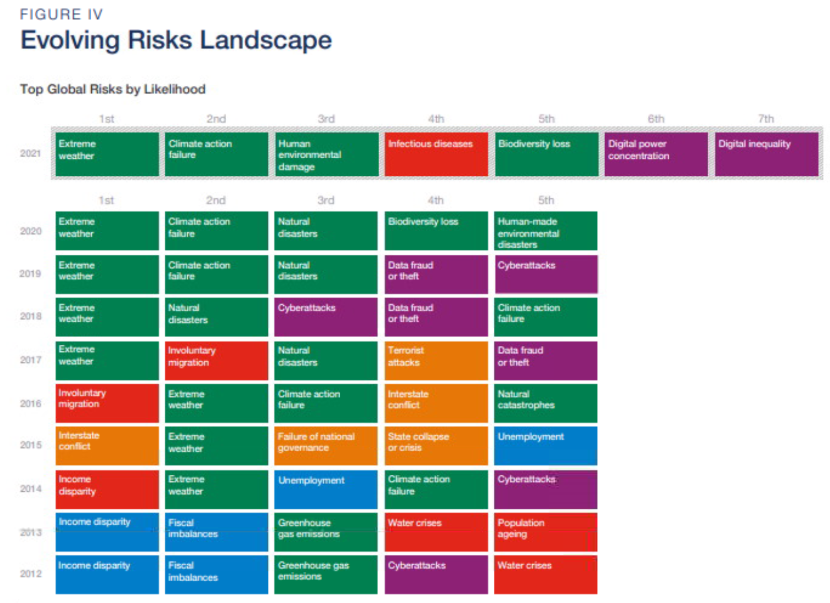The image size is (830, 603).
Task: Click the 2019 year label
Action: [x=31, y=274]
